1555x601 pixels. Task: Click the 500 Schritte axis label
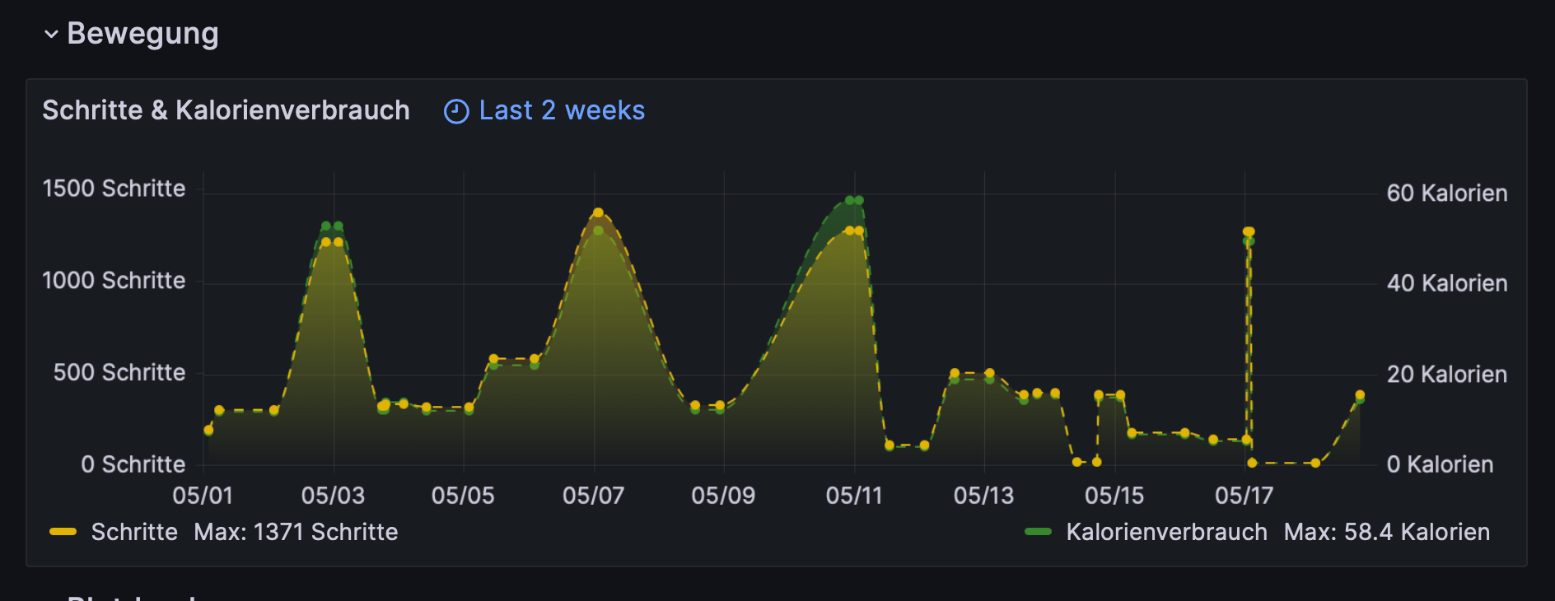[x=119, y=373]
